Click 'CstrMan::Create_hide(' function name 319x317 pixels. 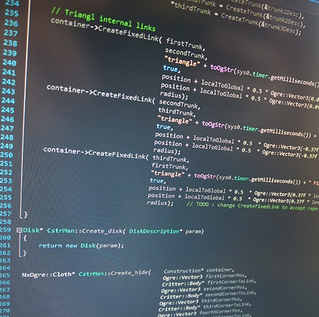pos(115,273)
